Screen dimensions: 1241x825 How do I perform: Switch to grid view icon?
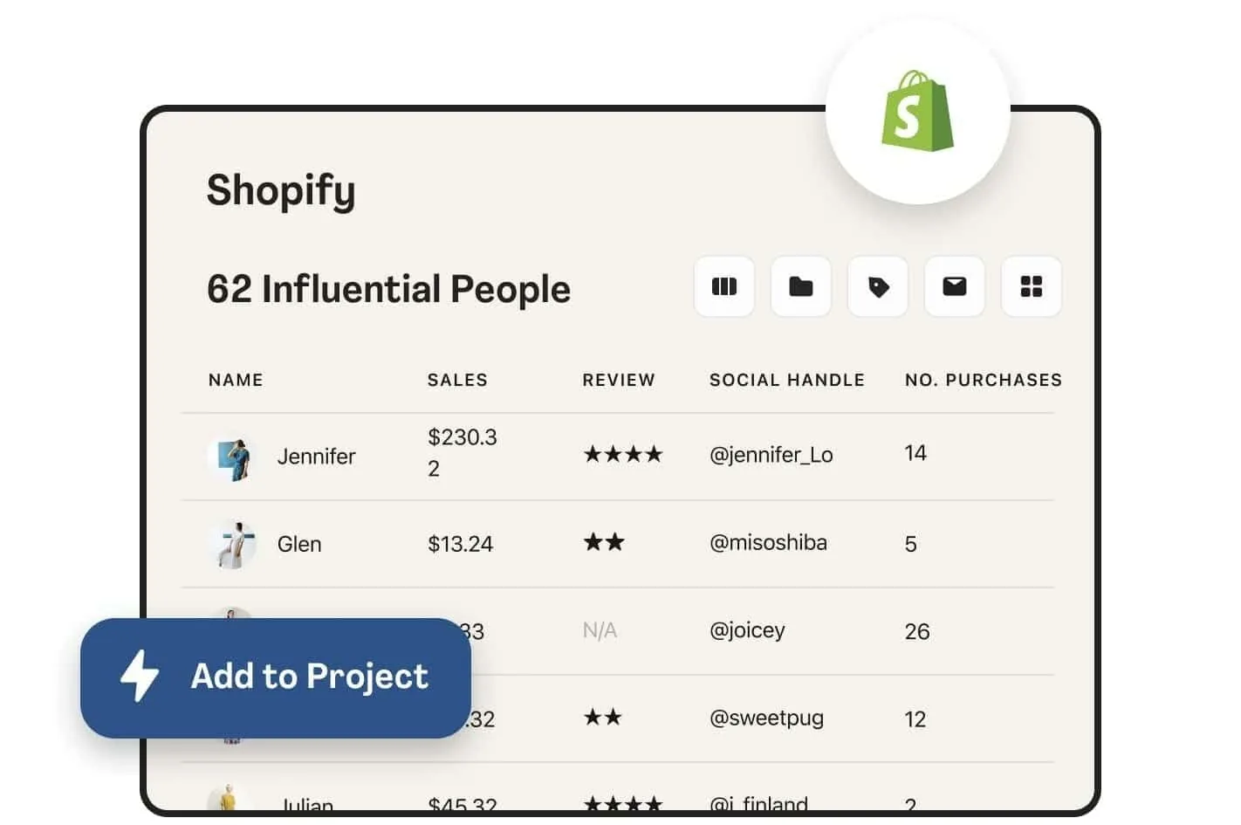point(1031,286)
